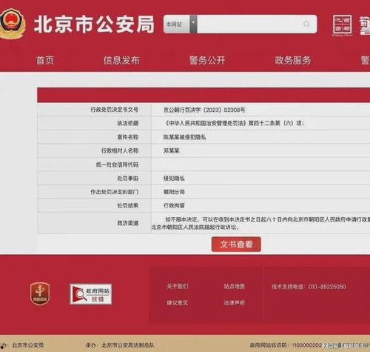Open the search scope dropdown arrow
The height and width of the screenshot is (352, 370).
[x=193, y=24]
